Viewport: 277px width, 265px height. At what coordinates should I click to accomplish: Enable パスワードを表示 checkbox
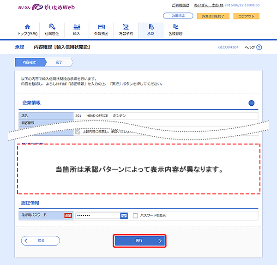(135, 216)
